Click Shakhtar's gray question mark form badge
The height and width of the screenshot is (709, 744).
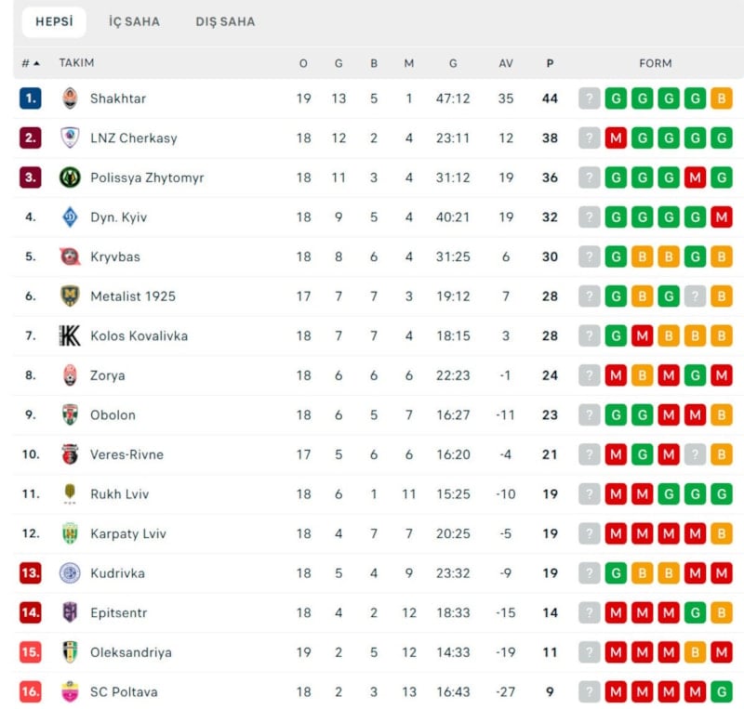point(590,98)
